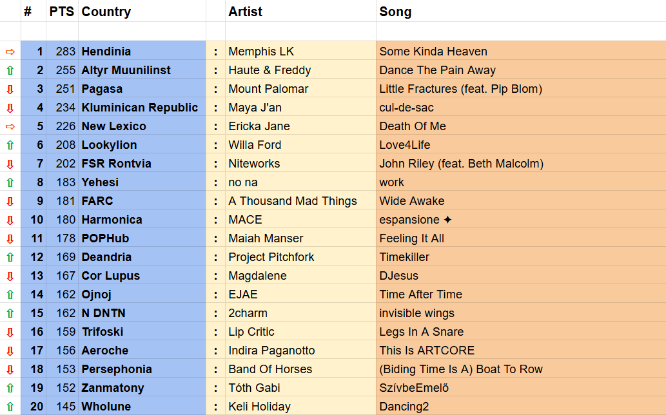The image size is (666, 415).
Task: Click the green up arrow for Zanmatony
Action: [x=10, y=388]
